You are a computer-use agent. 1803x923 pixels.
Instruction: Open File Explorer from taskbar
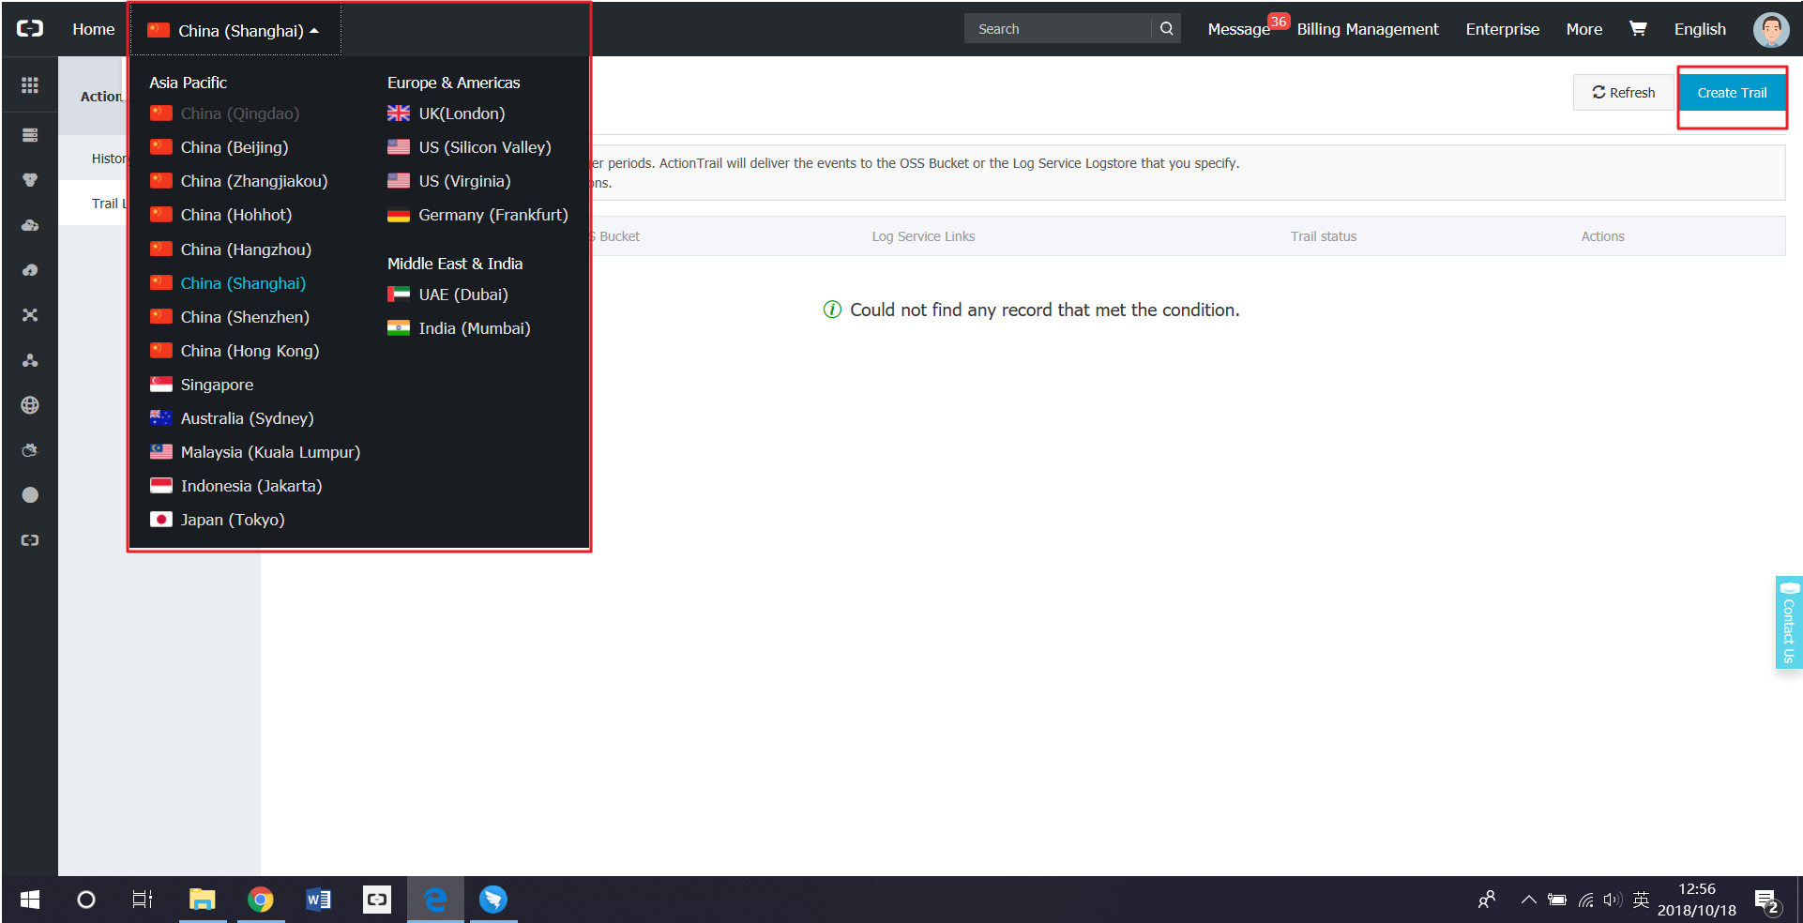click(202, 900)
